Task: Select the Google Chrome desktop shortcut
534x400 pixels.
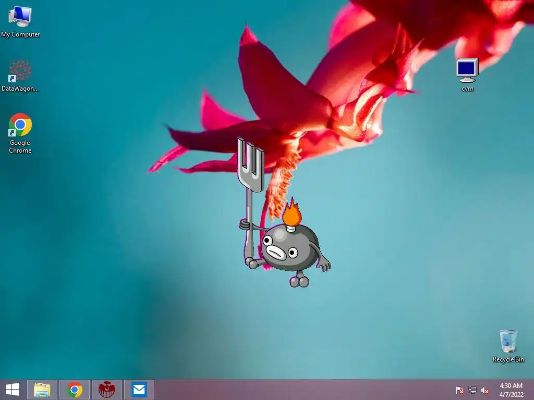Action: pos(20,133)
